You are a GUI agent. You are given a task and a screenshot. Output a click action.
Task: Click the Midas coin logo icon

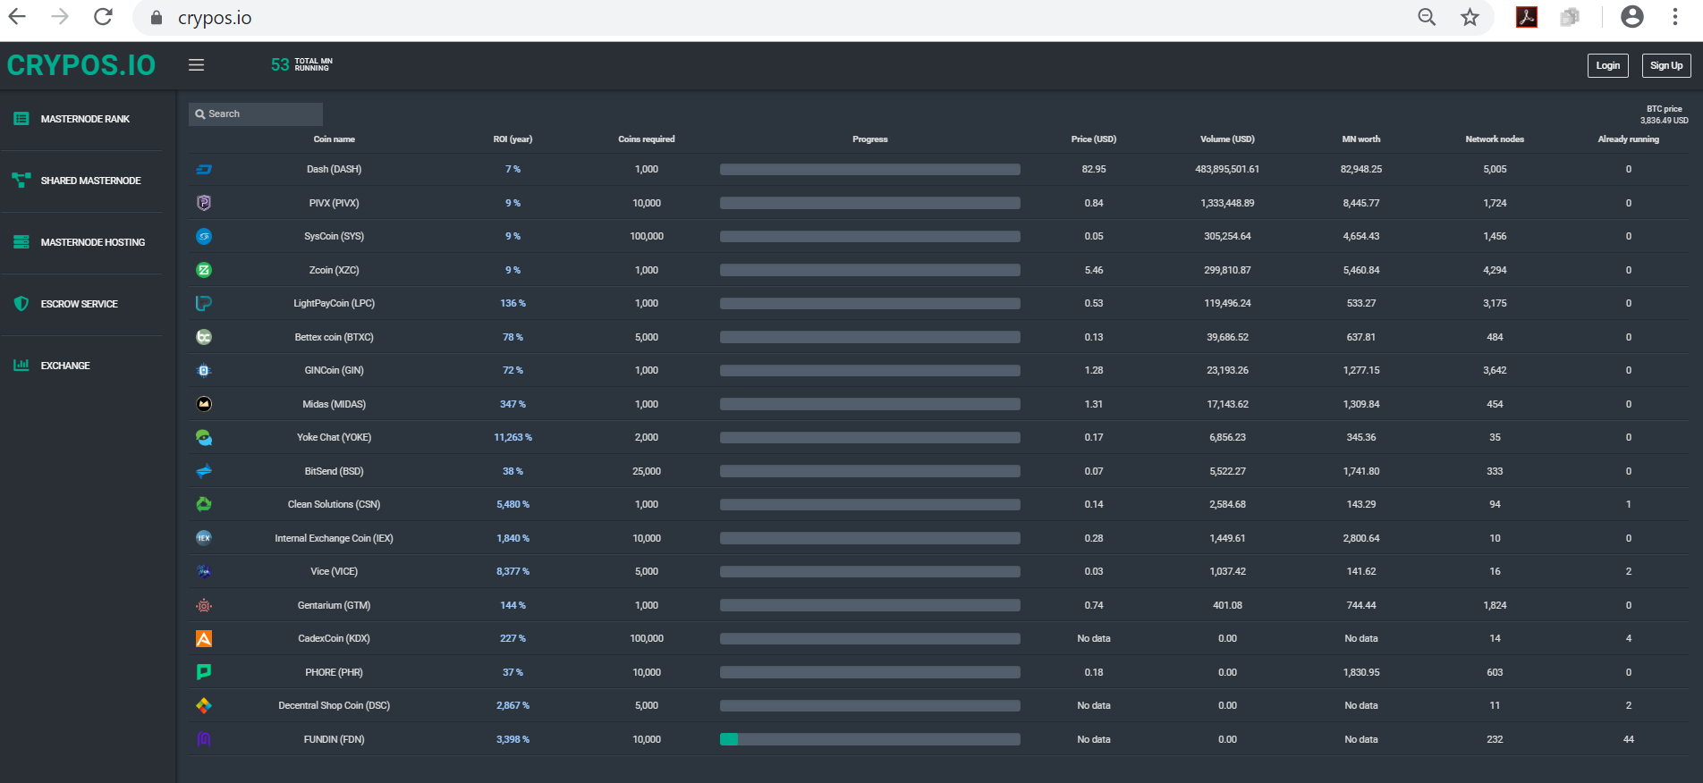204,404
